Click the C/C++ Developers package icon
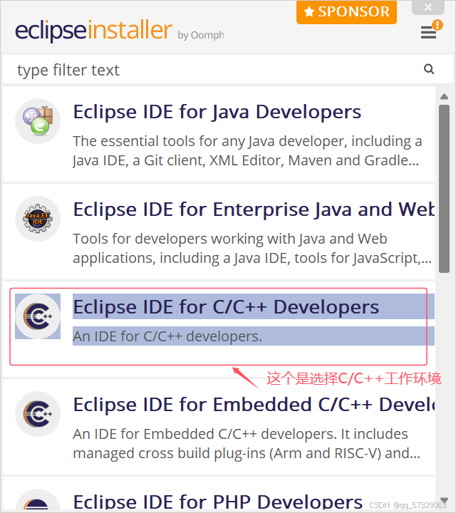 coord(38,316)
